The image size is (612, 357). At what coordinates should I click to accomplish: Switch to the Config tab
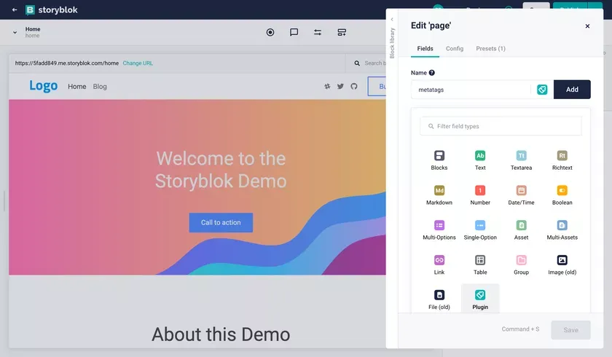(x=455, y=48)
